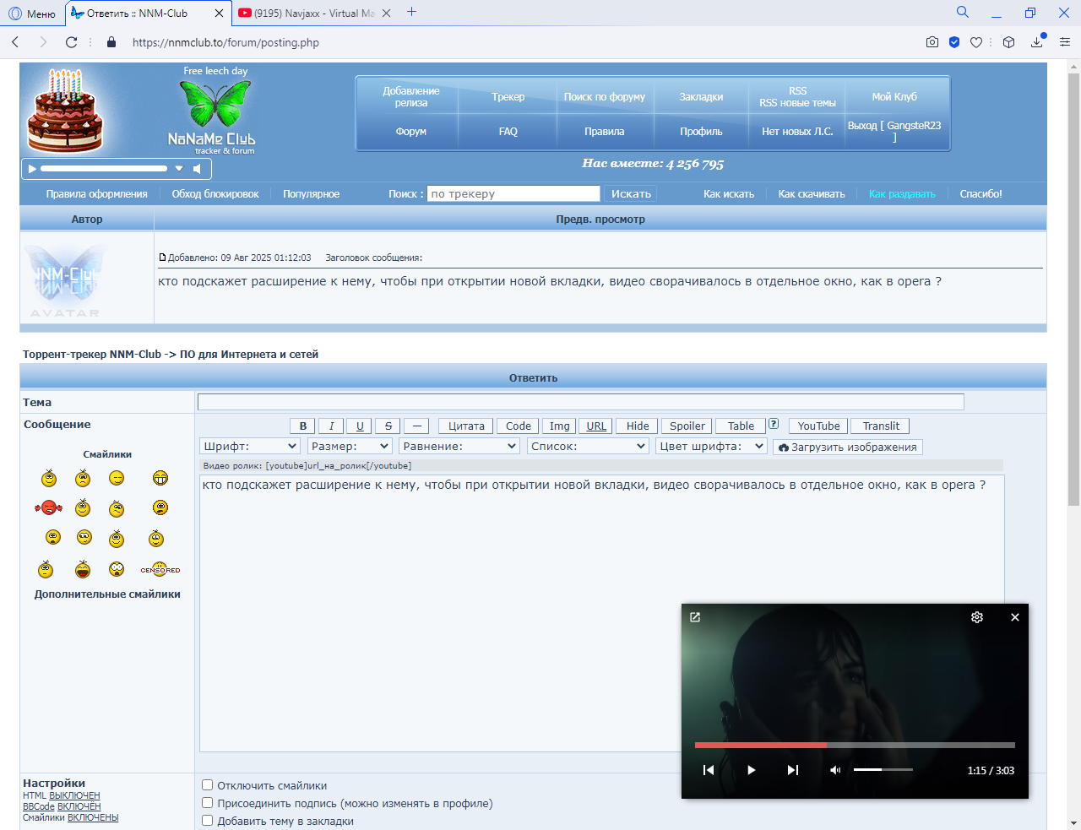Reload the page using the refresh icon
1081x830 pixels.
72,42
